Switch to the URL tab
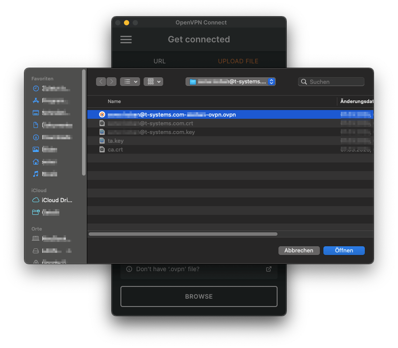 tap(160, 61)
